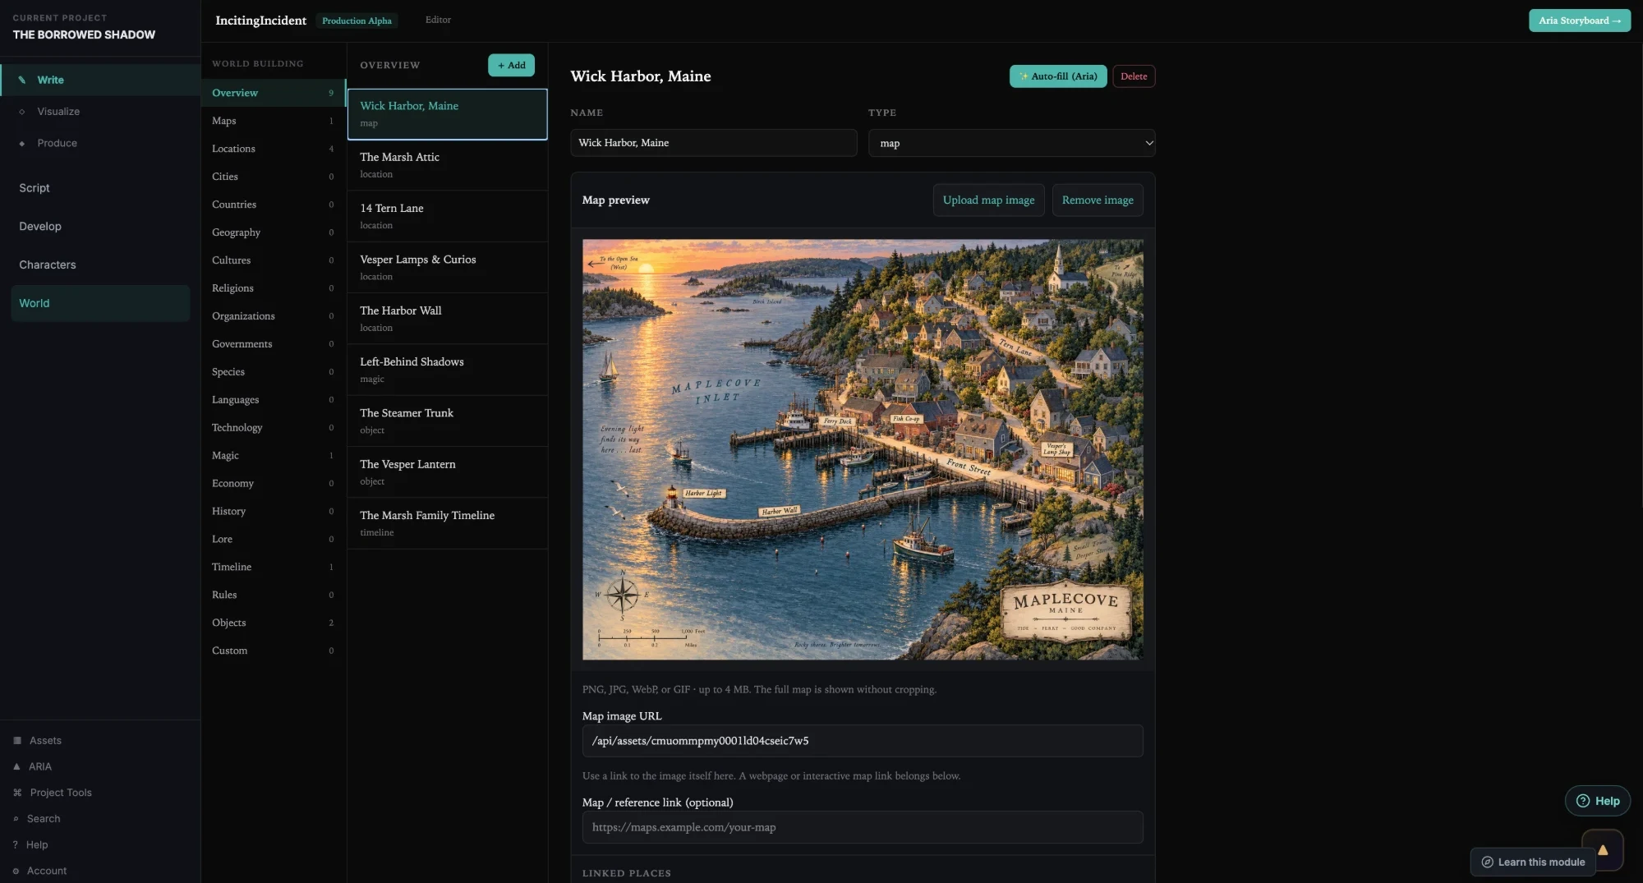Click Upload map image
The image size is (1643, 883).
988,200
